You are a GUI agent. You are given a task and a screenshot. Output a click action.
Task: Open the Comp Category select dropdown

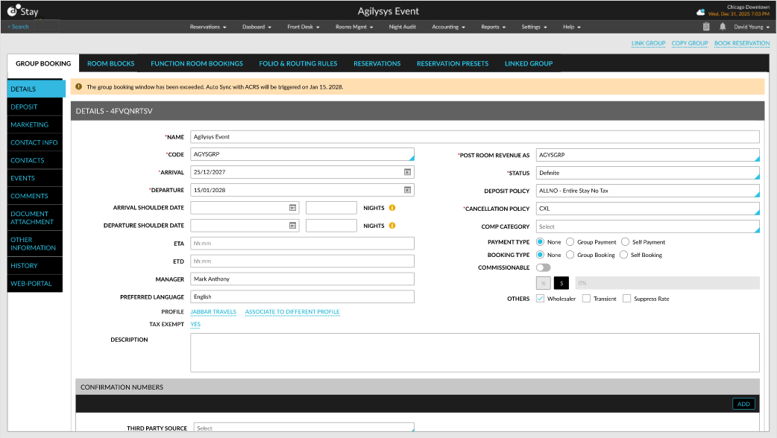click(648, 226)
